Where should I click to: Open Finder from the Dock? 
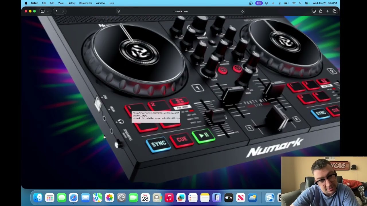[x=38, y=198]
